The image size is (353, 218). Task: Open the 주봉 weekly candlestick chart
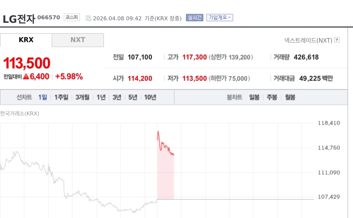[272, 98]
